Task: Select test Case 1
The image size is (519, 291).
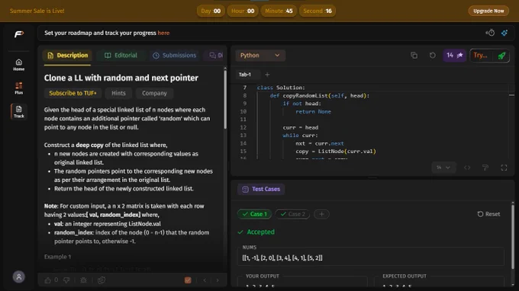Action: [x=254, y=214]
